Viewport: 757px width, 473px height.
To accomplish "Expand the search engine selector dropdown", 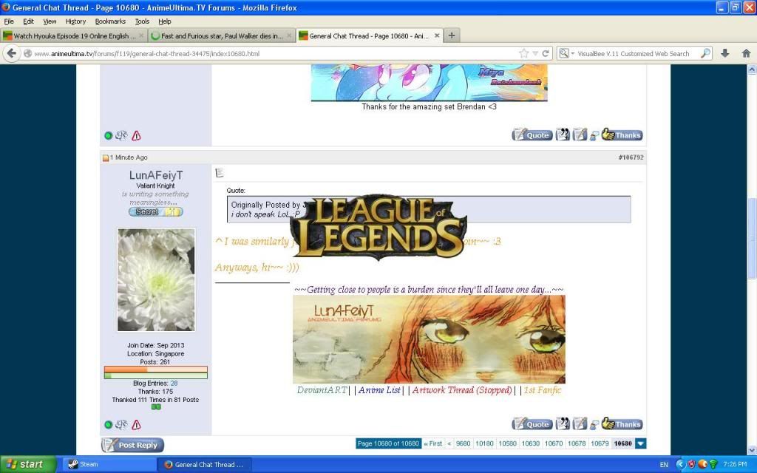I will [x=566, y=53].
